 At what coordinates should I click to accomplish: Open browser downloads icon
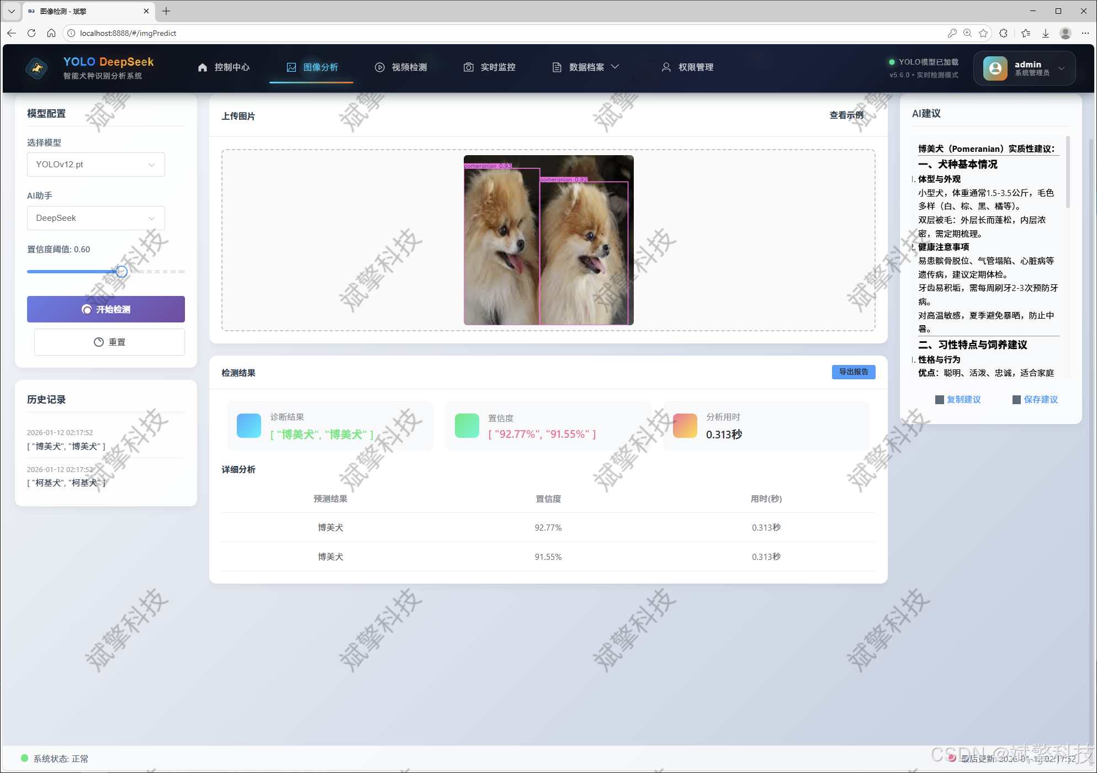click(x=1046, y=33)
